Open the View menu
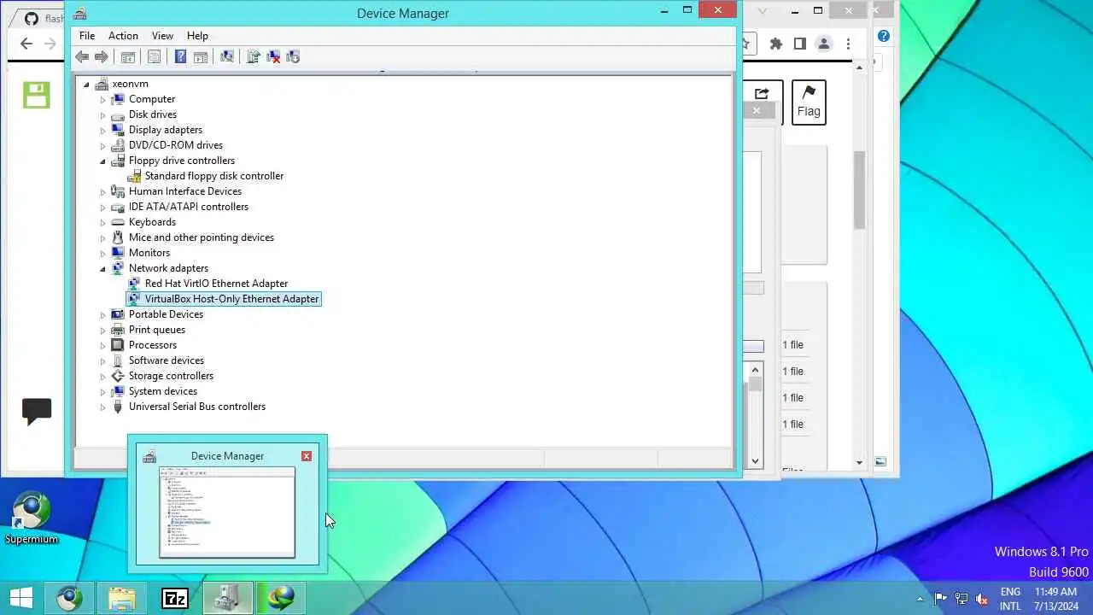Screen dimensions: 1093x615 162,36
